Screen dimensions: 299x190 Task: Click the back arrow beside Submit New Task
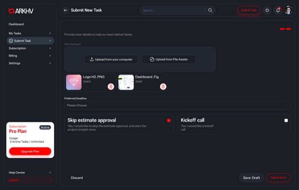[x=66, y=10]
